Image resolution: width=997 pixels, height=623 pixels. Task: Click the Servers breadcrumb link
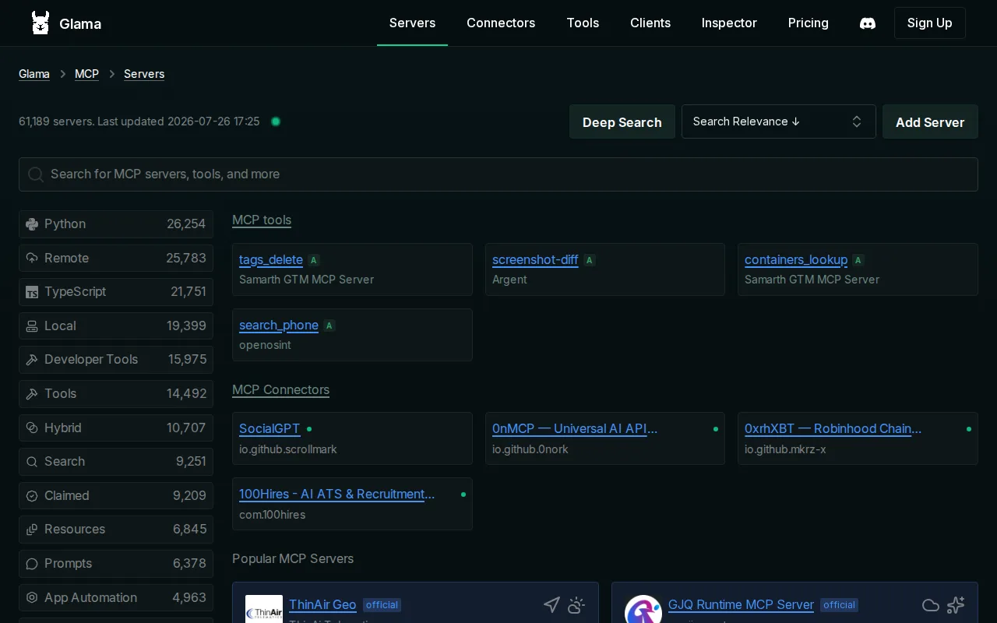click(x=144, y=74)
